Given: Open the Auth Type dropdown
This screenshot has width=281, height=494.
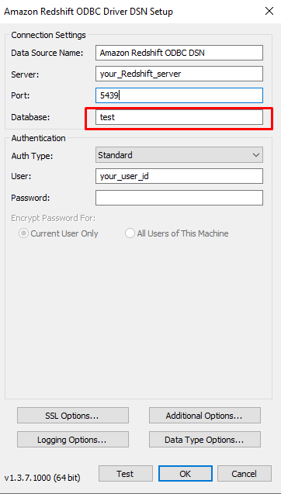Looking at the screenshot, I should point(179,155).
